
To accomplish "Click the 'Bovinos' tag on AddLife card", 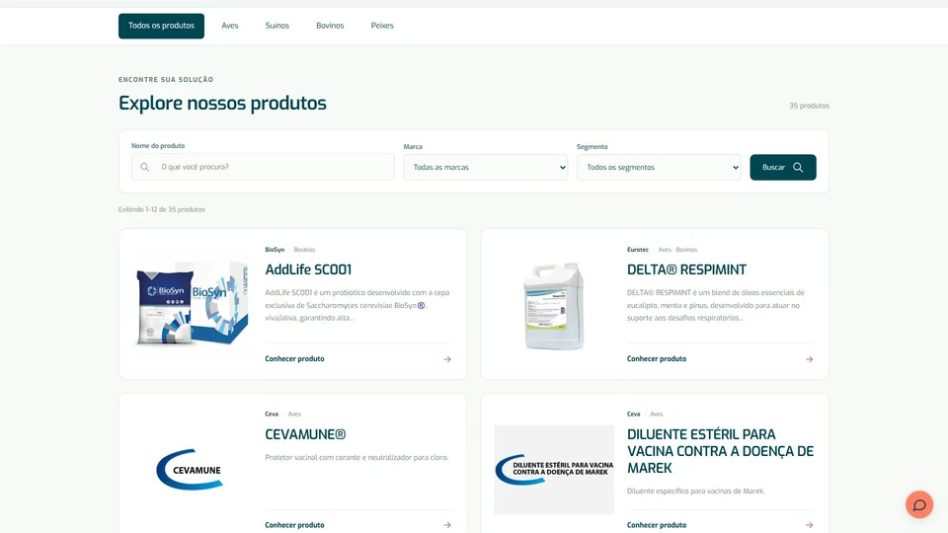I will click(304, 250).
